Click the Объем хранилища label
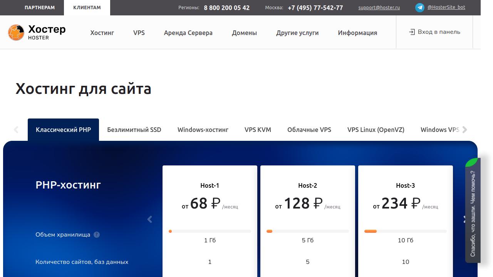 tap(63, 235)
